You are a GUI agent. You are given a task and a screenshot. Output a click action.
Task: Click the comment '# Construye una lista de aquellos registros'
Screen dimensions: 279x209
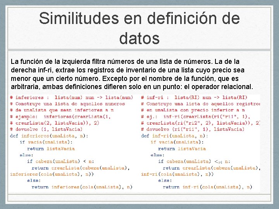pyautogui.click(x=201, y=104)
